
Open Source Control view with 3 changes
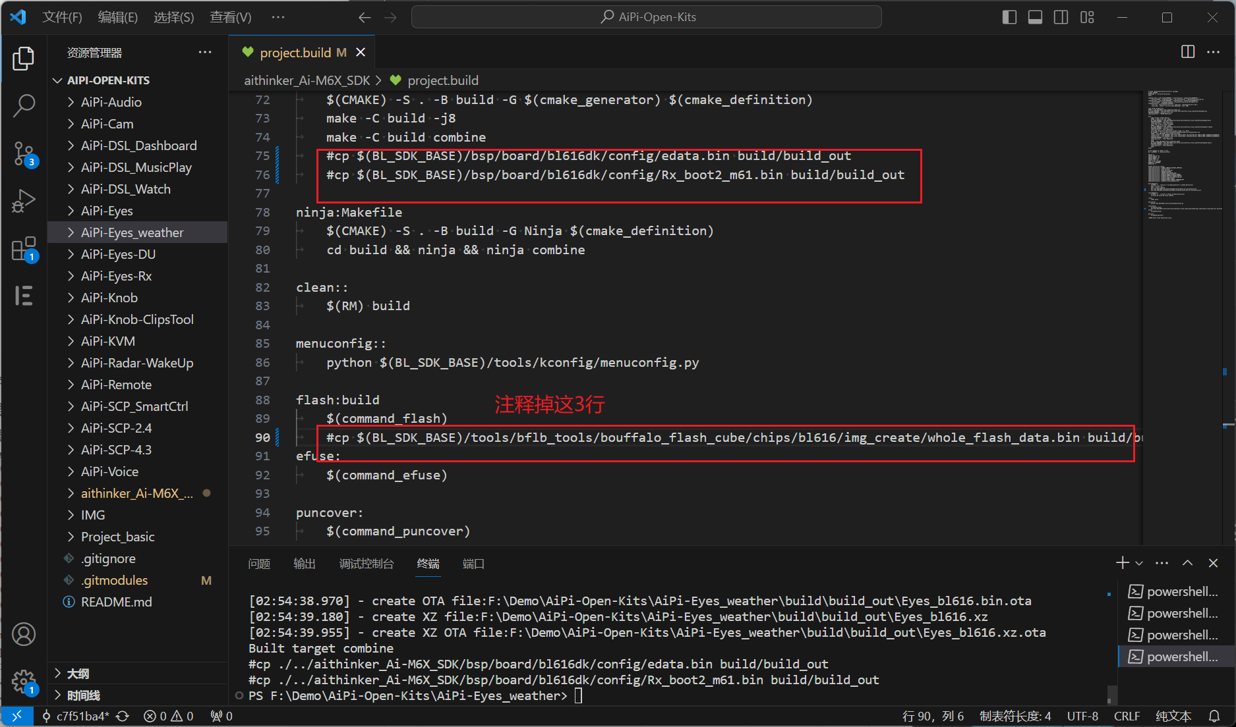[x=24, y=153]
